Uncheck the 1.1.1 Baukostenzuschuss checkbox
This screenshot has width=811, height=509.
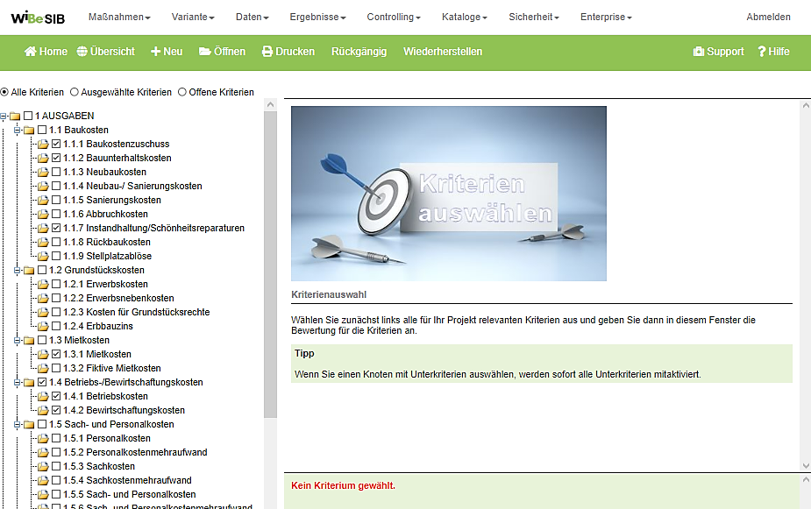[56, 144]
